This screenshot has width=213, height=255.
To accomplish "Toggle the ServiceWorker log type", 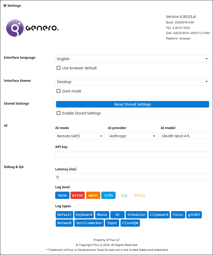I will pos(89,223).
